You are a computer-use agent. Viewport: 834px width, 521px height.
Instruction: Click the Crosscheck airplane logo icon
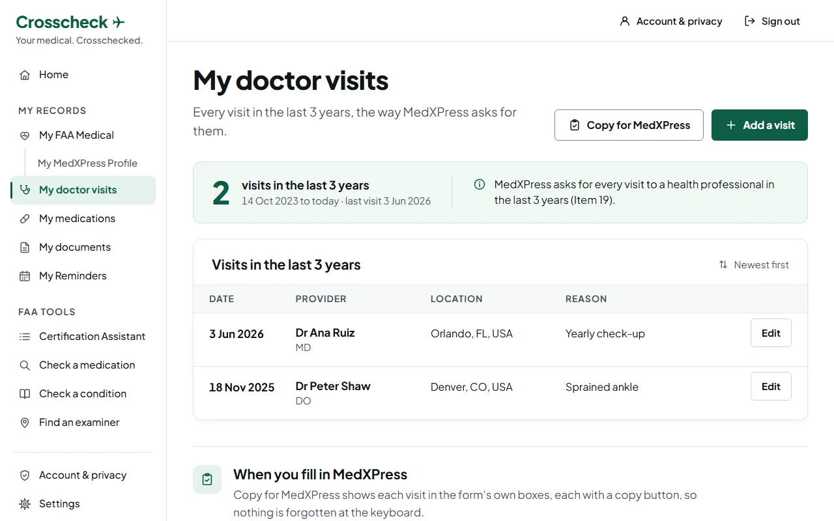click(119, 23)
